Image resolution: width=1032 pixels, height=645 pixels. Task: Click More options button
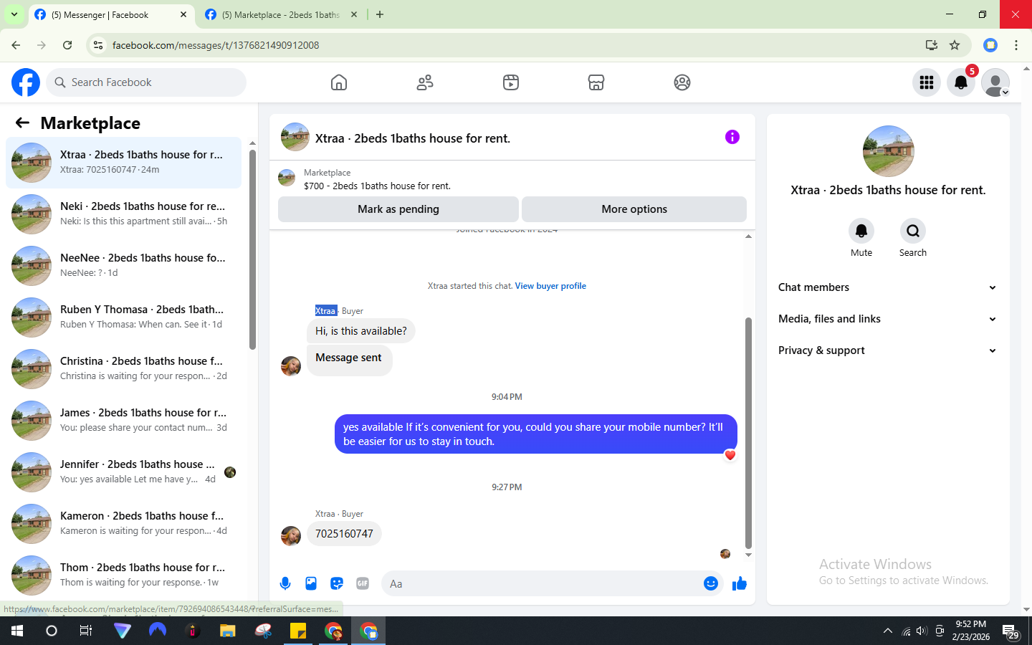pyautogui.click(x=634, y=209)
